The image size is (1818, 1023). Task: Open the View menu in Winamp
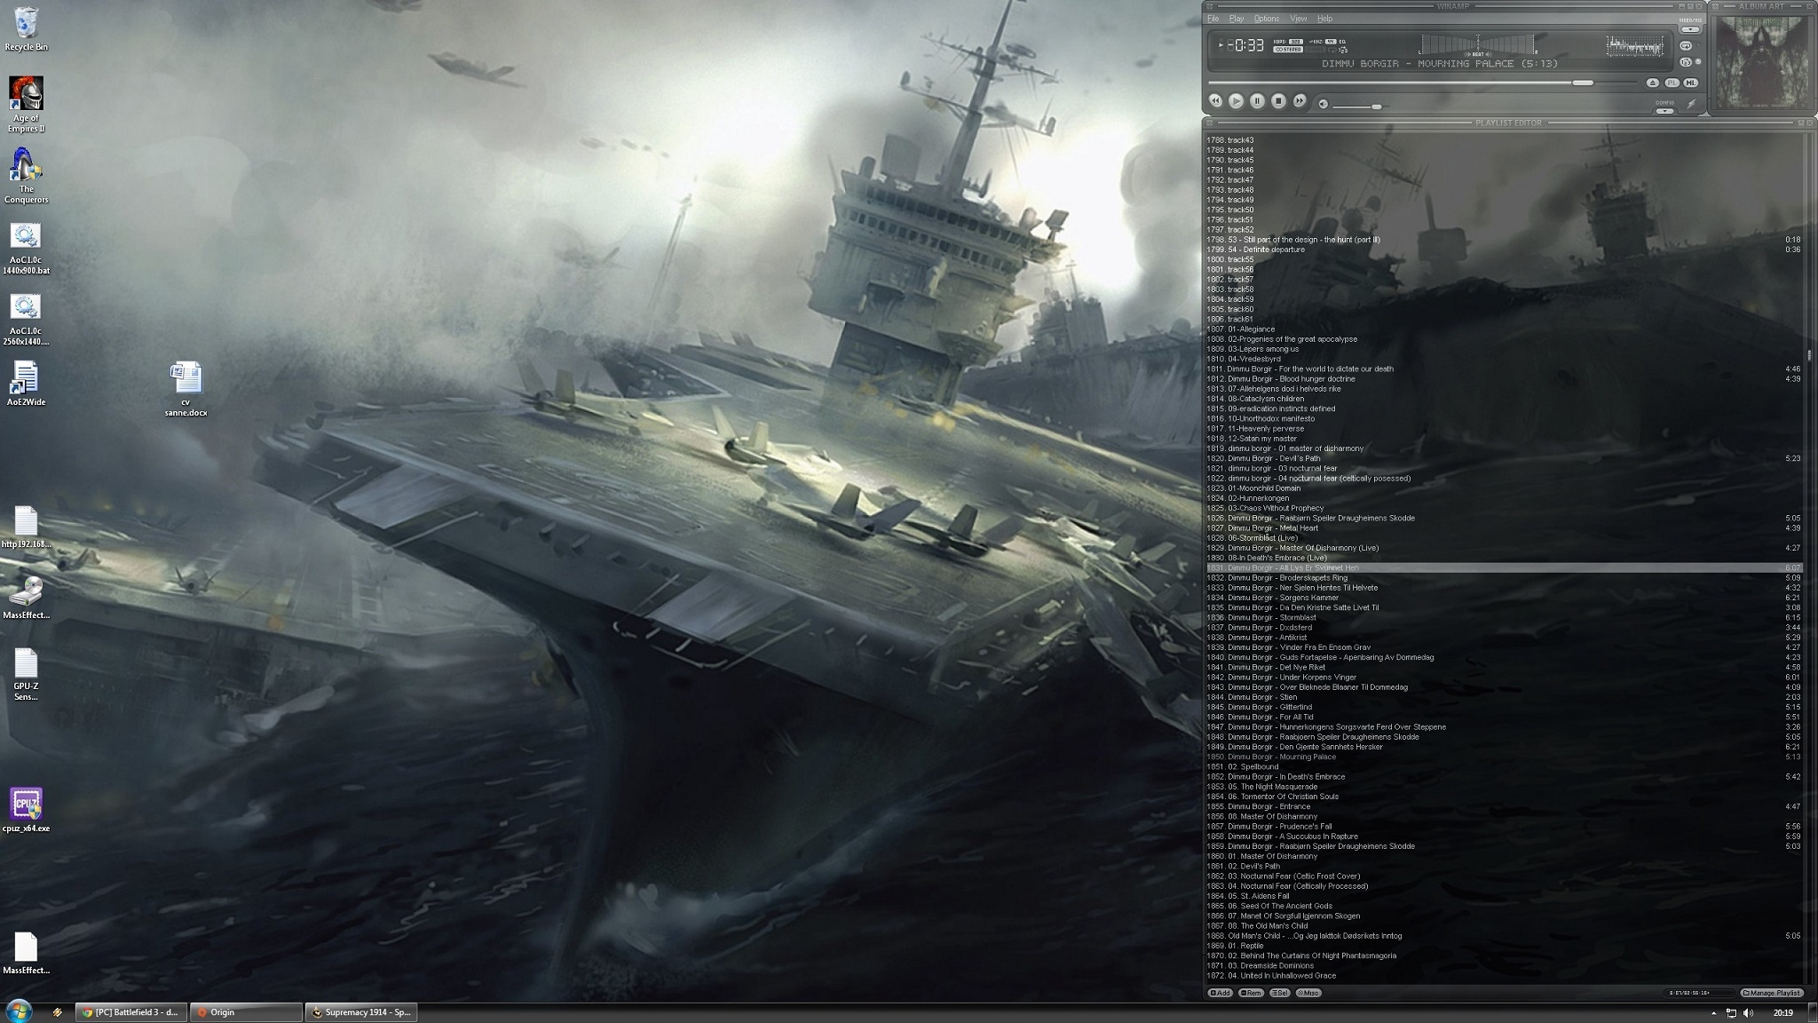(x=1298, y=19)
